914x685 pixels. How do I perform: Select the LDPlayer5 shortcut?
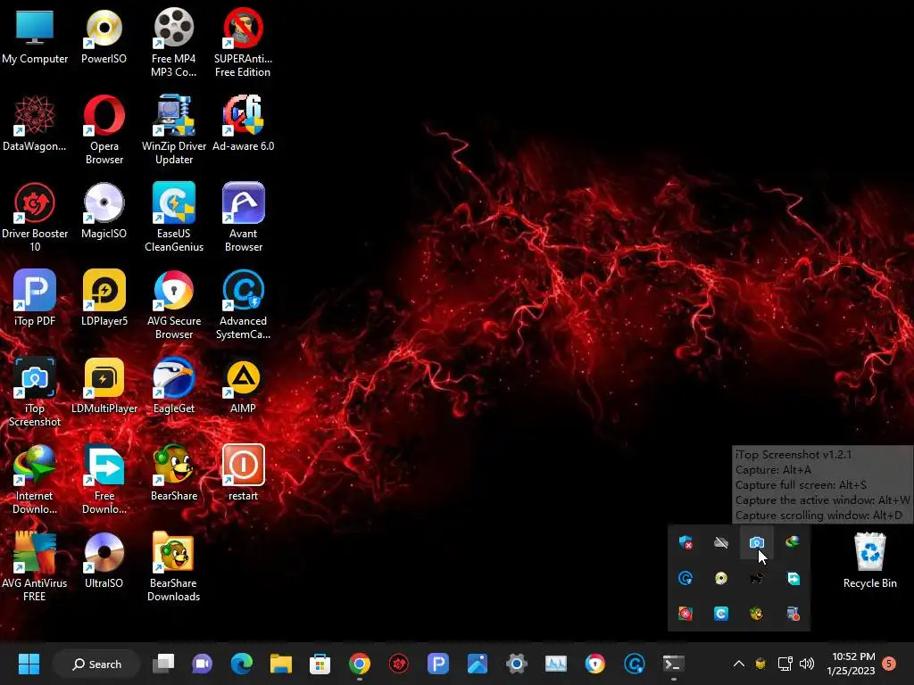[x=104, y=299]
